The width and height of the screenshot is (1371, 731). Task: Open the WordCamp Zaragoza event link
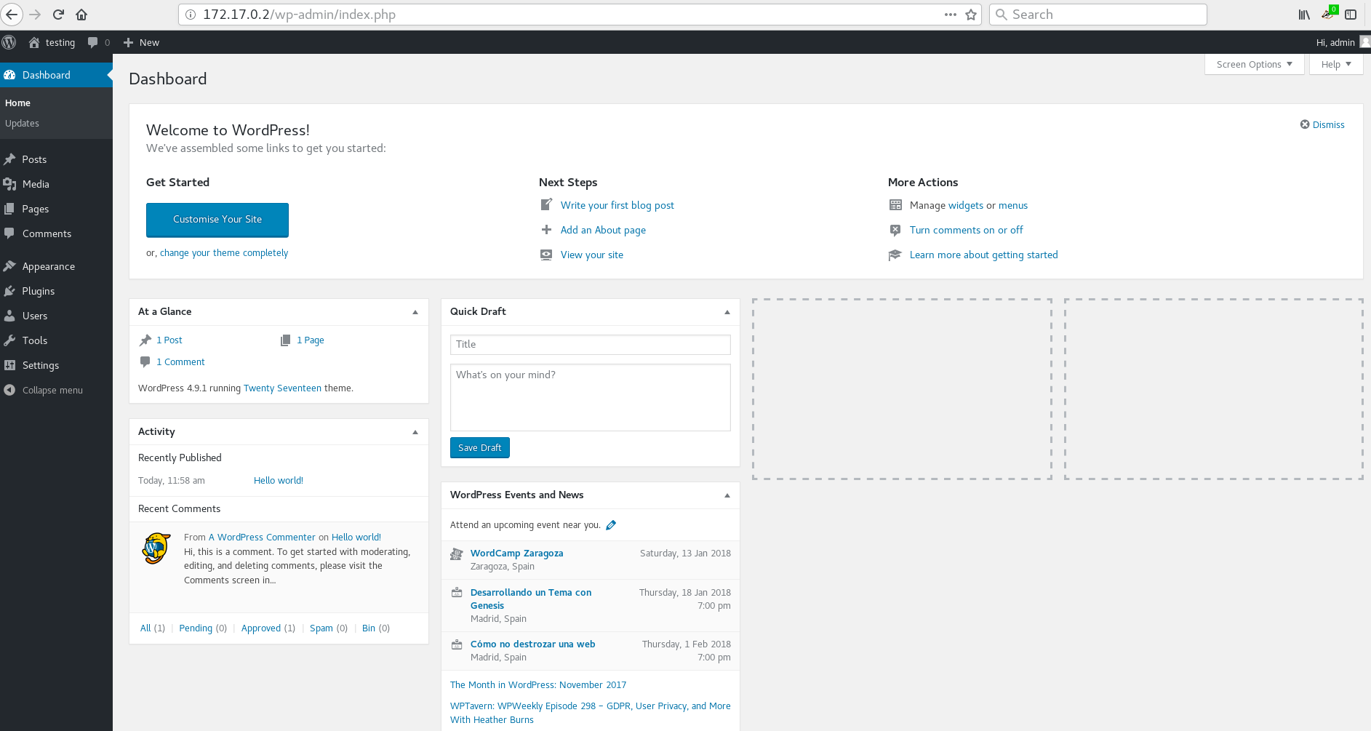coord(516,553)
